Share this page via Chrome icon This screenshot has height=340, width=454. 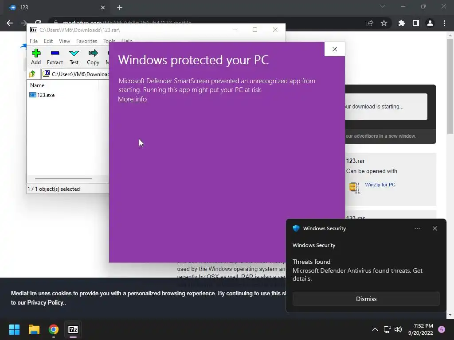(x=370, y=23)
